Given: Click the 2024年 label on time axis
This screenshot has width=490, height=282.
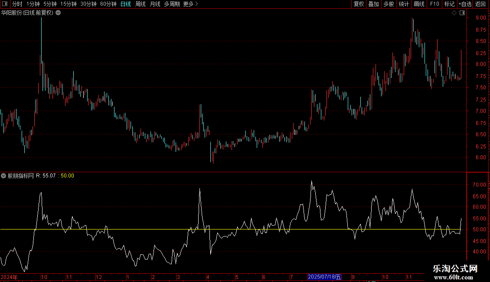Looking at the screenshot, I should point(9,277).
